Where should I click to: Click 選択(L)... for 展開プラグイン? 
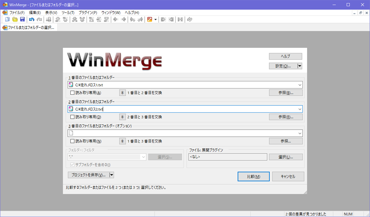pos(286,157)
